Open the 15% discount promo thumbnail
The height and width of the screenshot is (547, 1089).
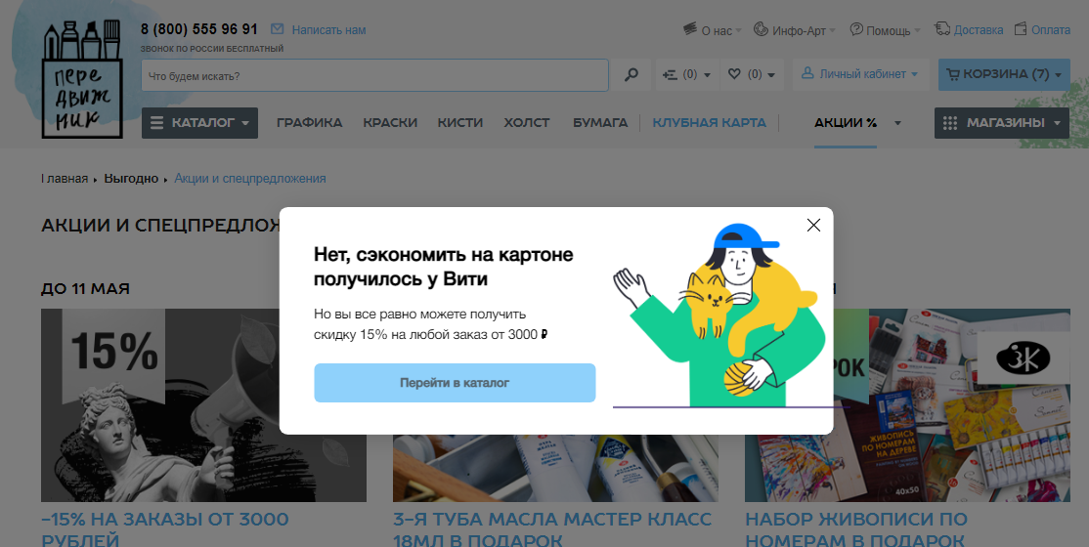[203, 404]
